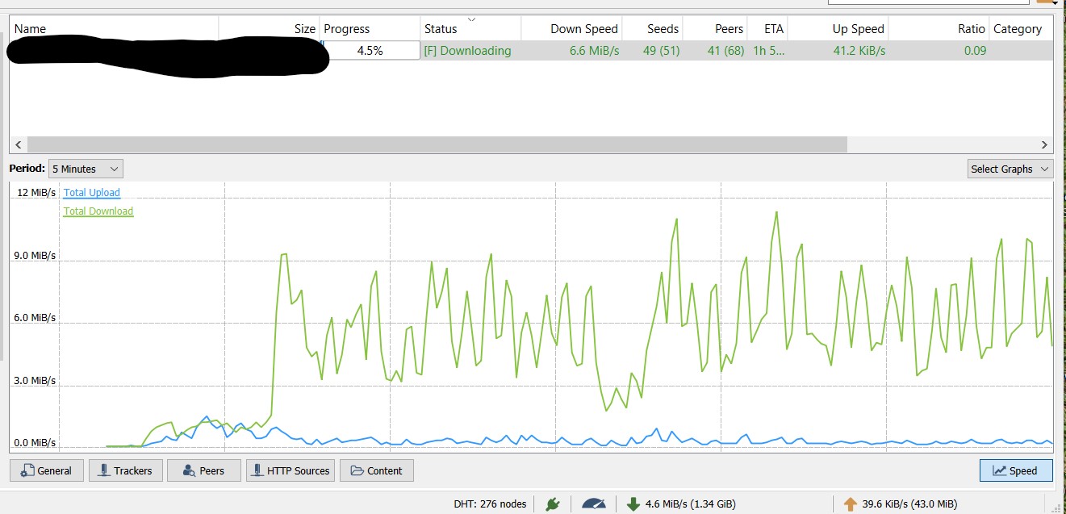Image resolution: width=1066 pixels, height=514 pixels.
Task: Sort by Peers column header
Action: [715, 28]
